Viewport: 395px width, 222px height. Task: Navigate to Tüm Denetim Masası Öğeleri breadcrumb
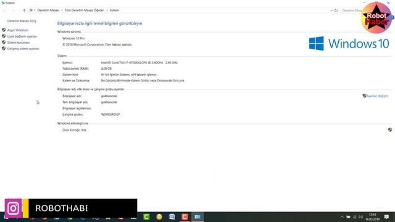(x=85, y=10)
